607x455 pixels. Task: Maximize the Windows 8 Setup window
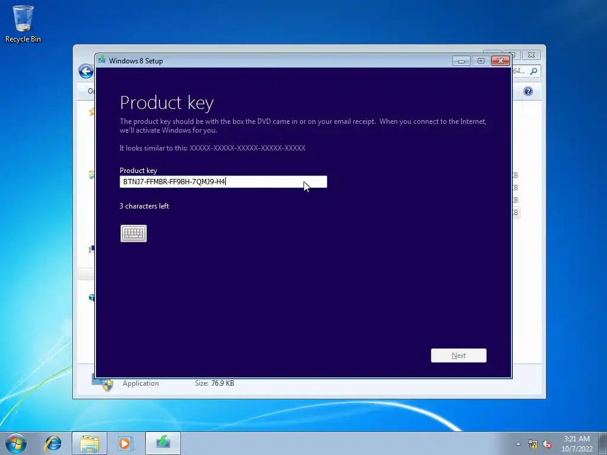[481, 61]
